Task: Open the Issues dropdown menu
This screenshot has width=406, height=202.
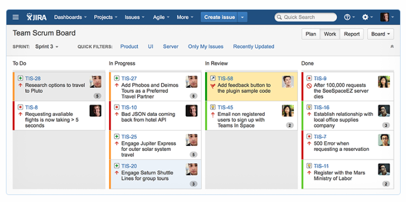Action: click(134, 17)
